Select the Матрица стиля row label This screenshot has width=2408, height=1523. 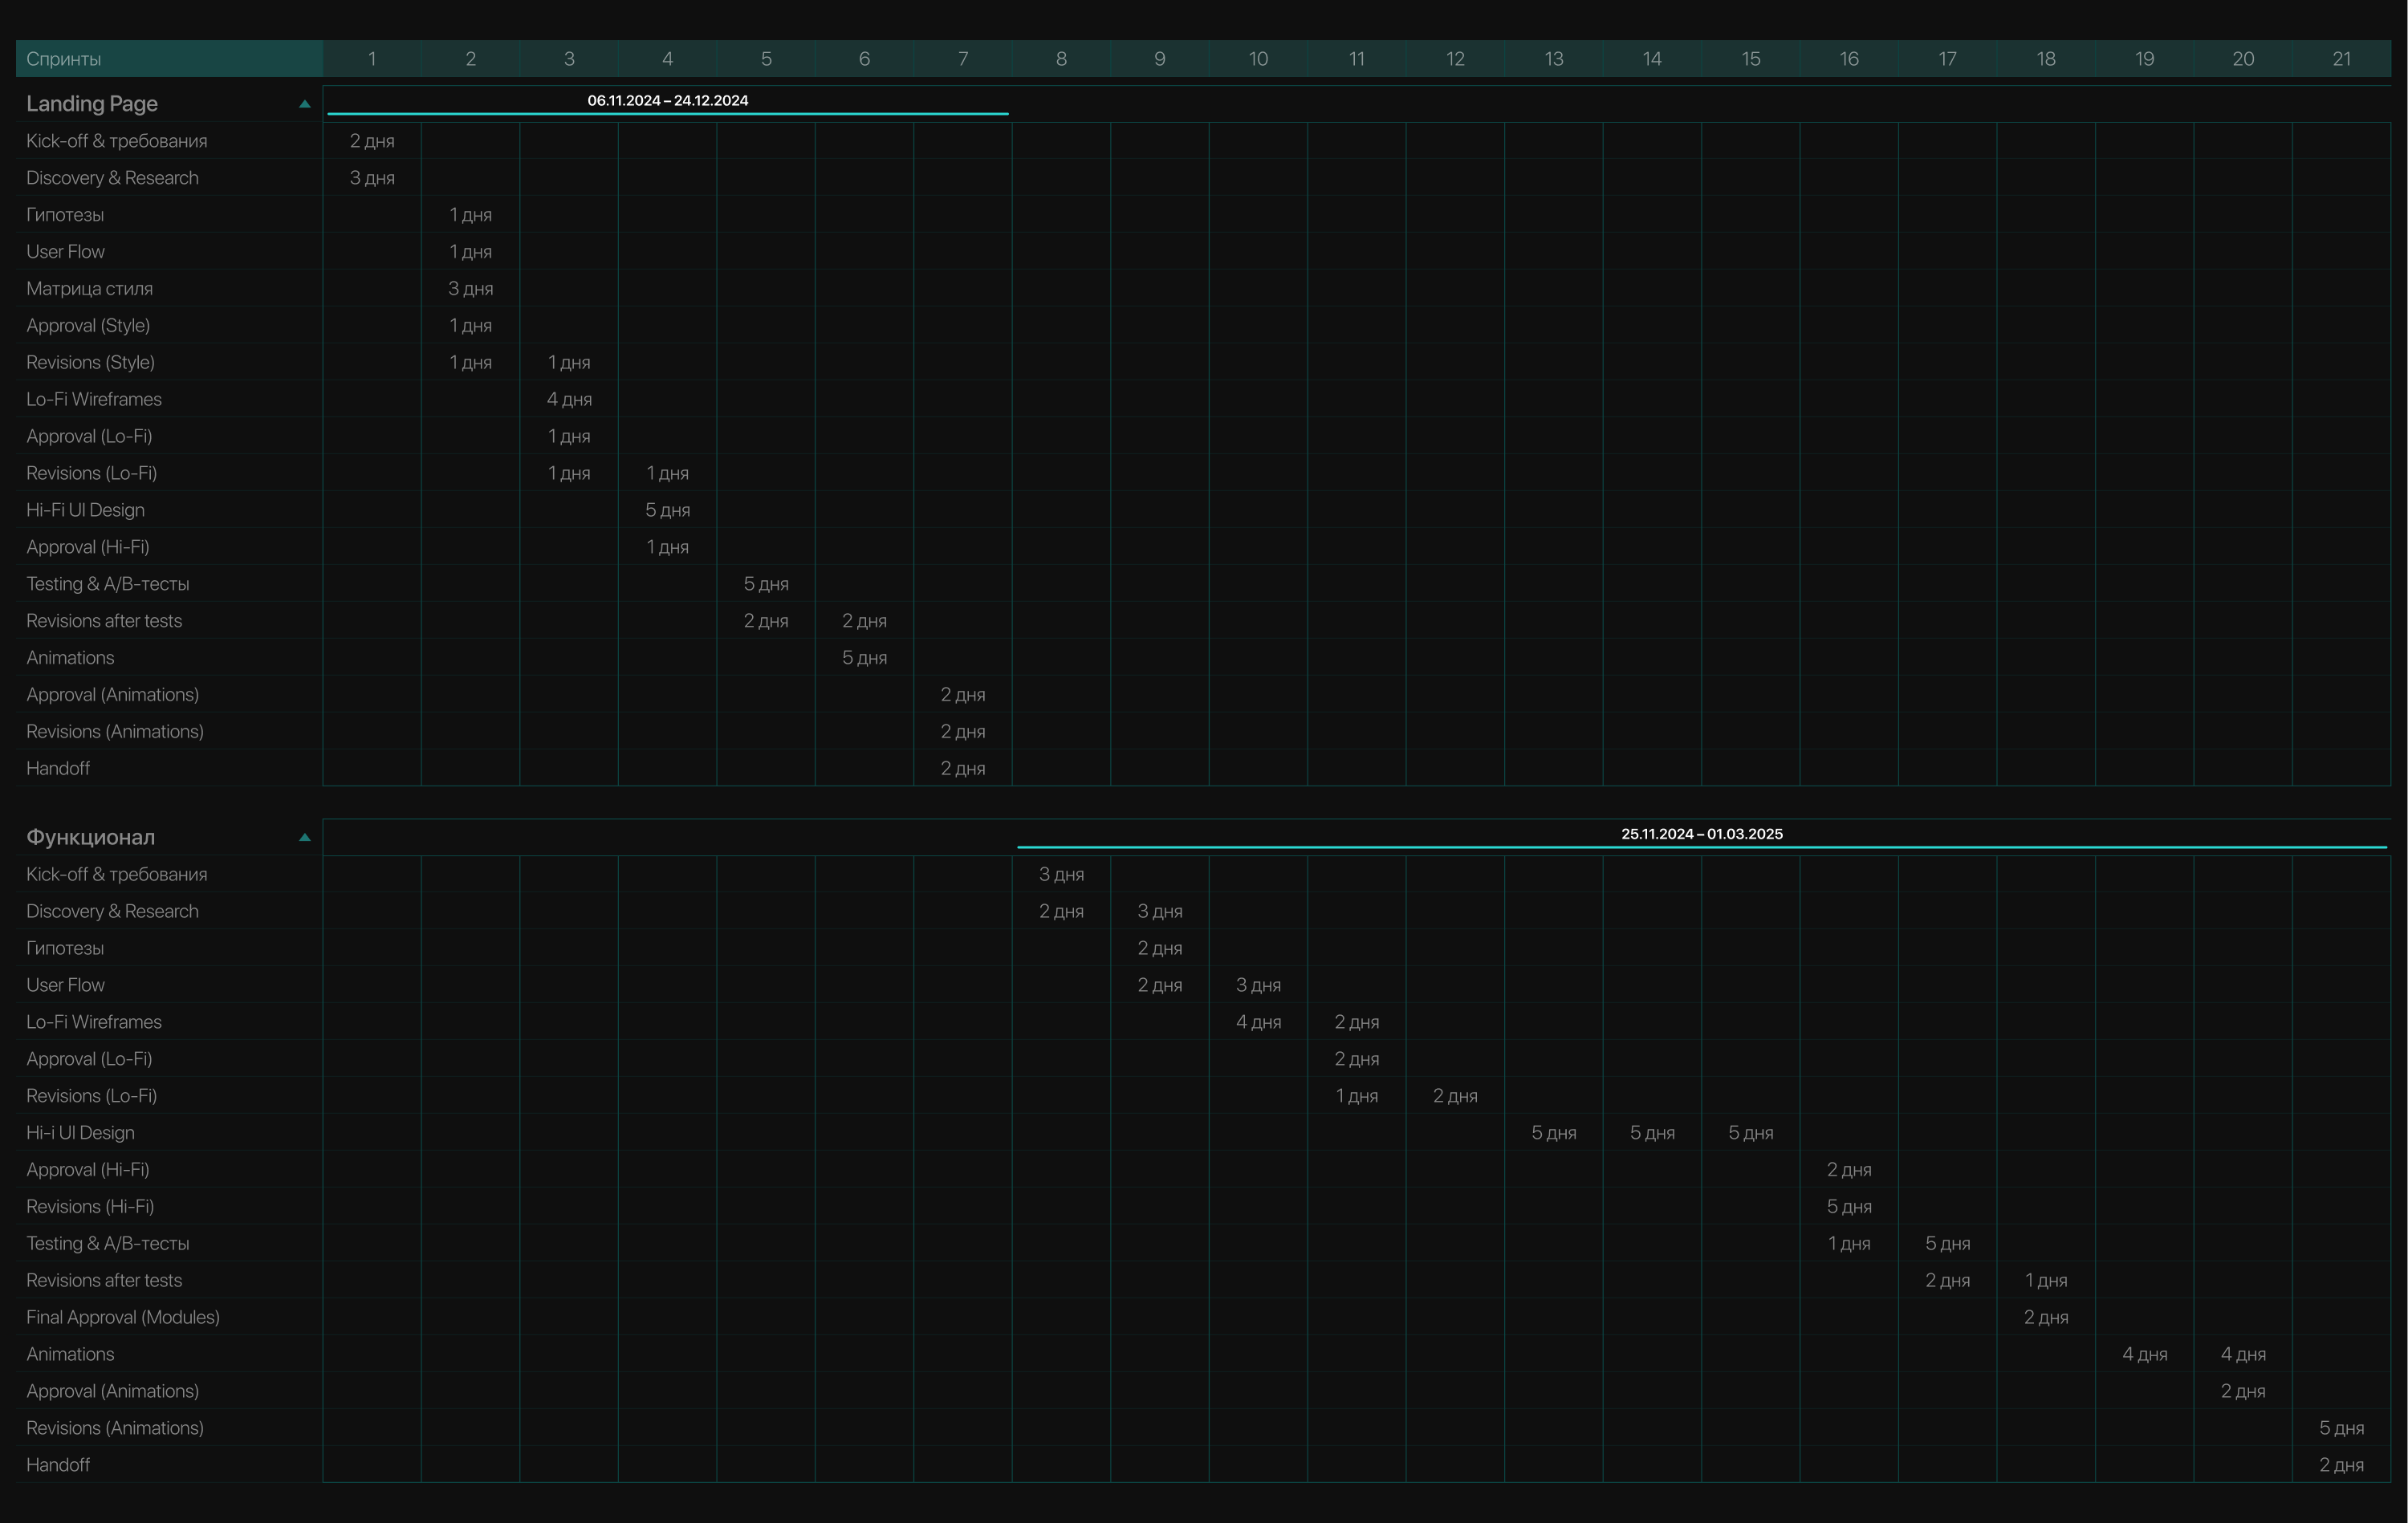pyautogui.click(x=90, y=289)
